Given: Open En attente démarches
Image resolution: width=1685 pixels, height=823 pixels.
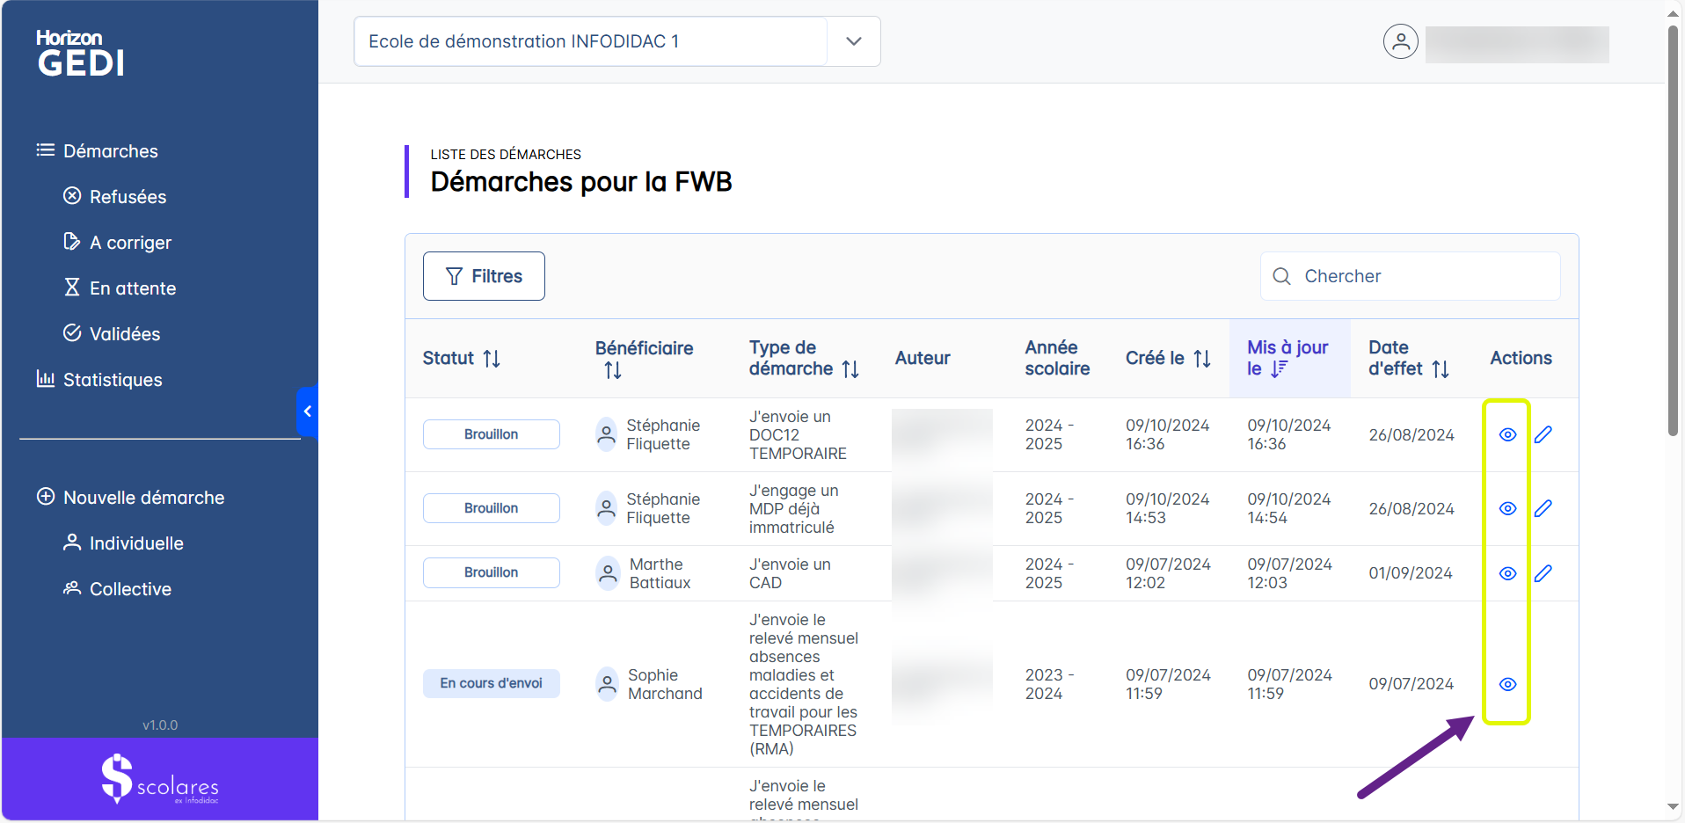Looking at the screenshot, I should [120, 288].
